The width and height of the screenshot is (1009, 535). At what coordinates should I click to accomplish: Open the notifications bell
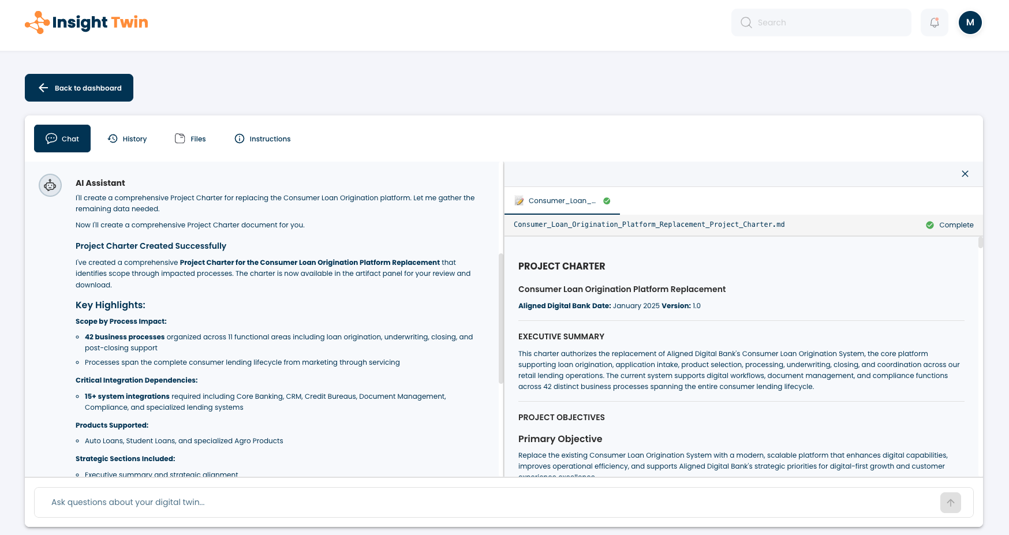pyautogui.click(x=935, y=23)
